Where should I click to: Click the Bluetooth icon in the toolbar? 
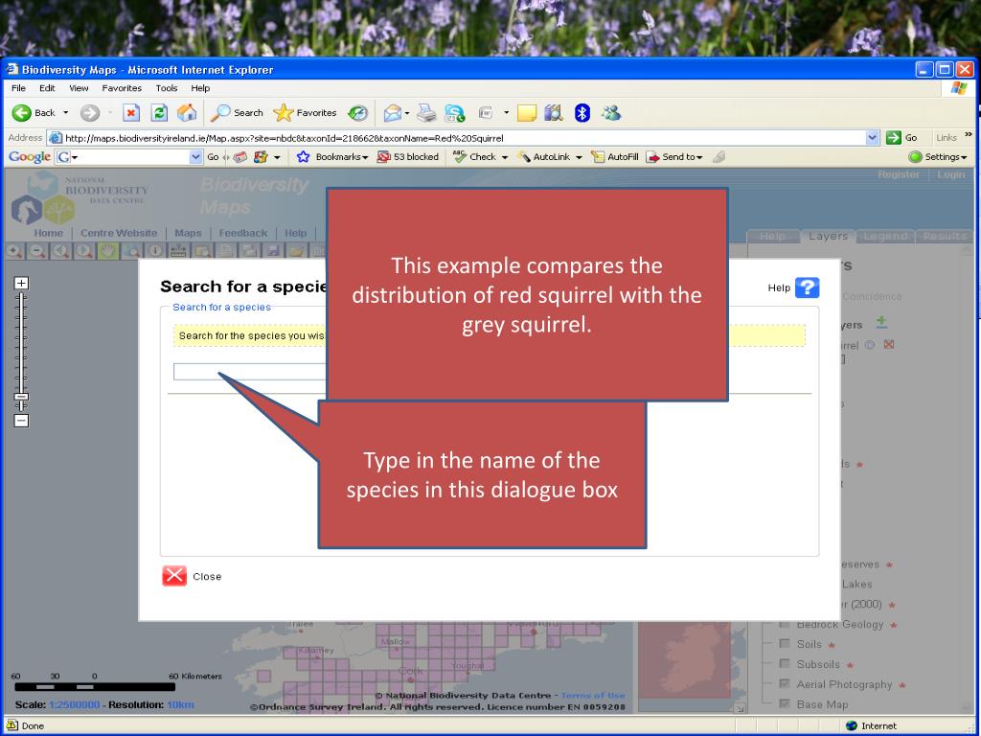click(x=582, y=113)
